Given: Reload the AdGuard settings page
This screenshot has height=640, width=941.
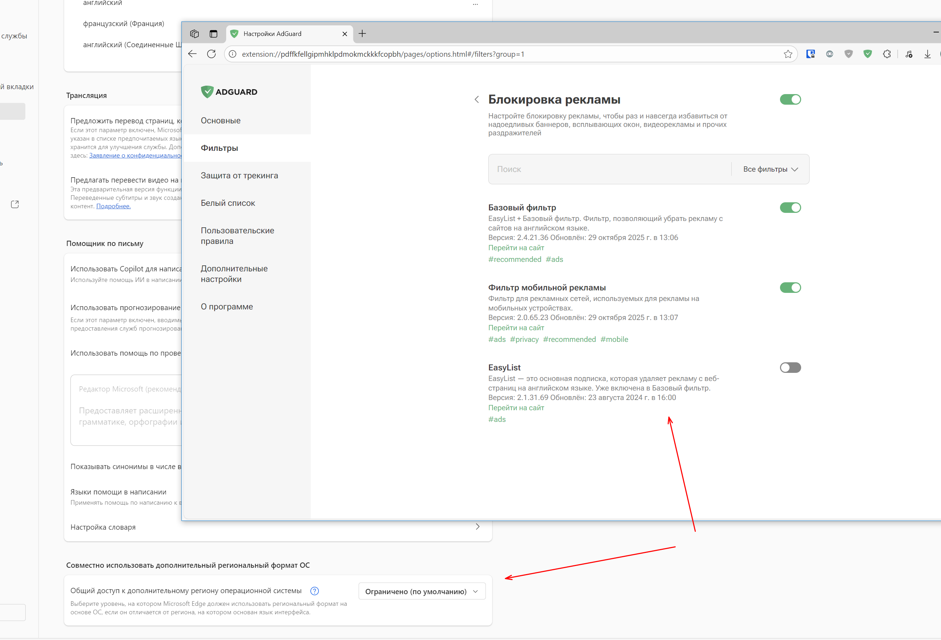Looking at the screenshot, I should click(x=211, y=54).
